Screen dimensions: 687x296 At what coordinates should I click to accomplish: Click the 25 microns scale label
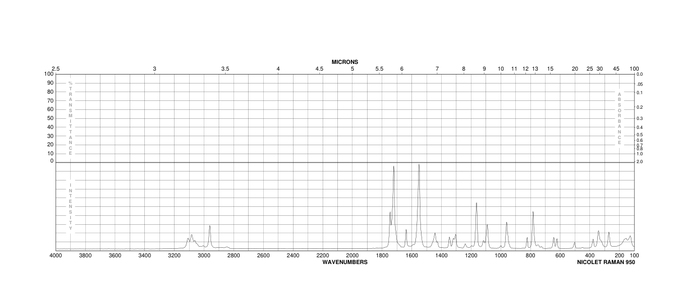point(590,69)
